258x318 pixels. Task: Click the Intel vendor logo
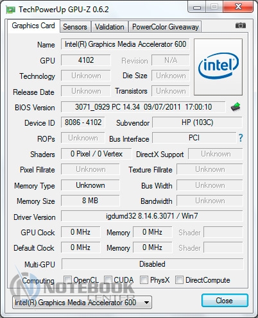(x=218, y=67)
